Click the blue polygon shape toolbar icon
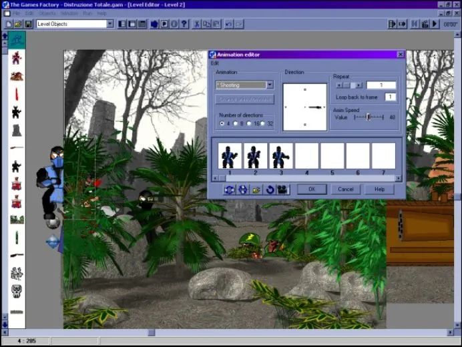 [154, 24]
